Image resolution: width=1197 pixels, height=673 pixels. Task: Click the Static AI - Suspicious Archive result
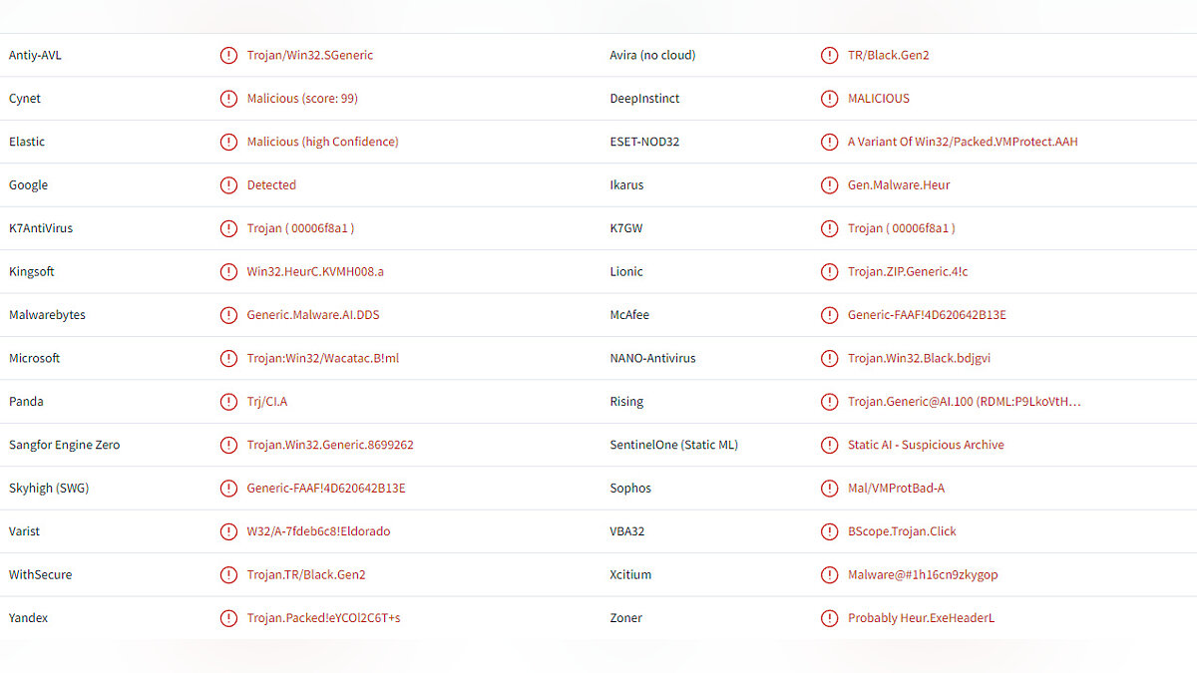(x=926, y=445)
